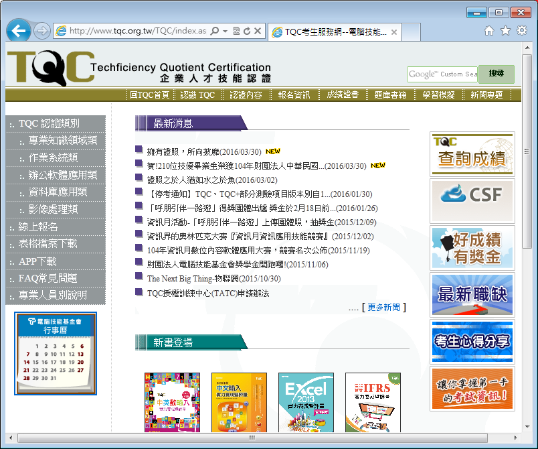The image size is (538, 449).
Task: Click the browser forward arrow button
Action: pyautogui.click(x=42, y=31)
